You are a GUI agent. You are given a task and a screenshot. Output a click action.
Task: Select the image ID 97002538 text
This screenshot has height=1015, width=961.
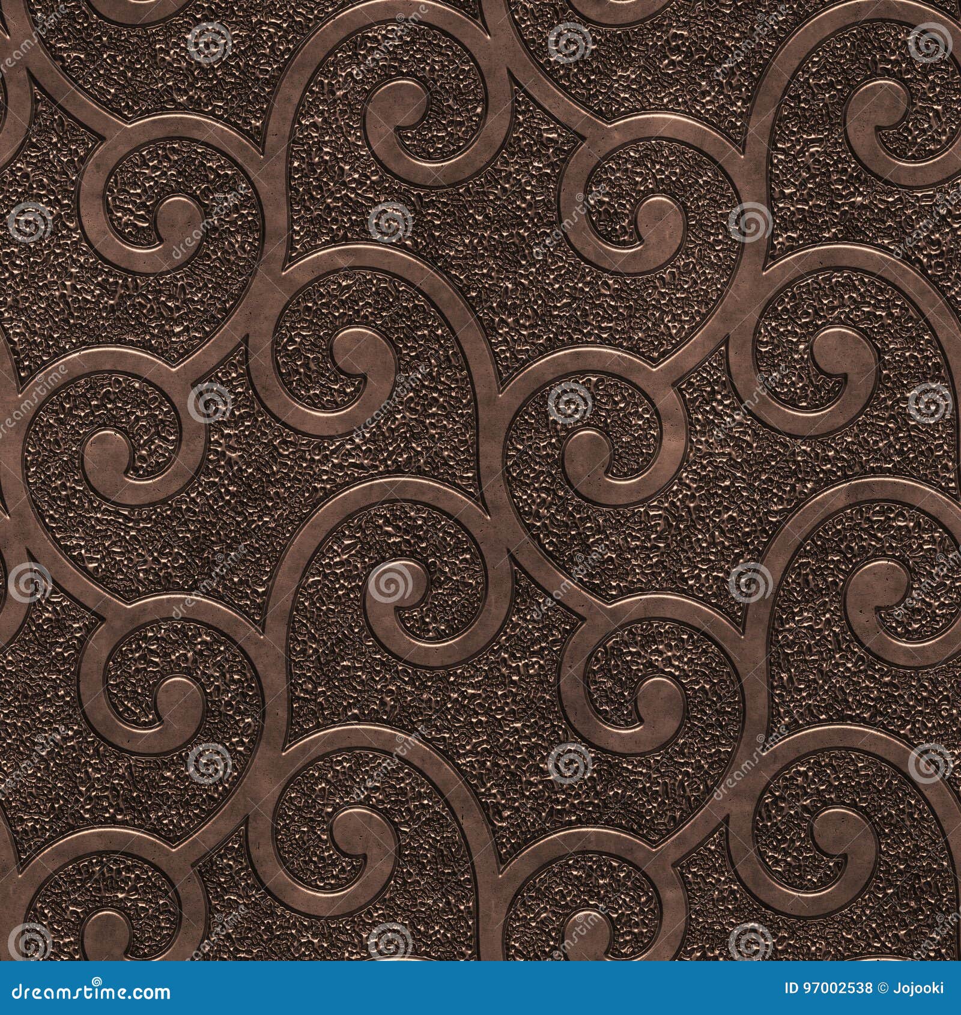pos(829,987)
